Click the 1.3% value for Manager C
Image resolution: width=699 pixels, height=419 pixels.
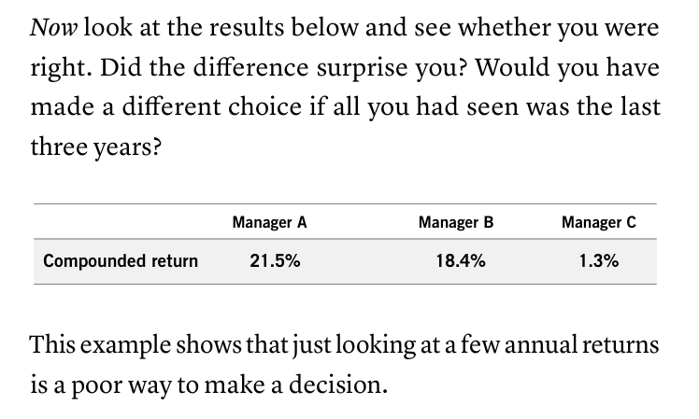pyautogui.click(x=599, y=261)
